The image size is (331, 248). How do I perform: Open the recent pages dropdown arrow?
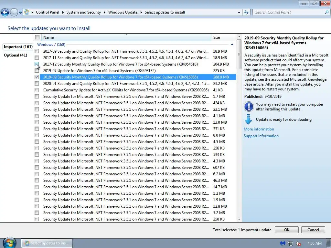click(20, 13)
